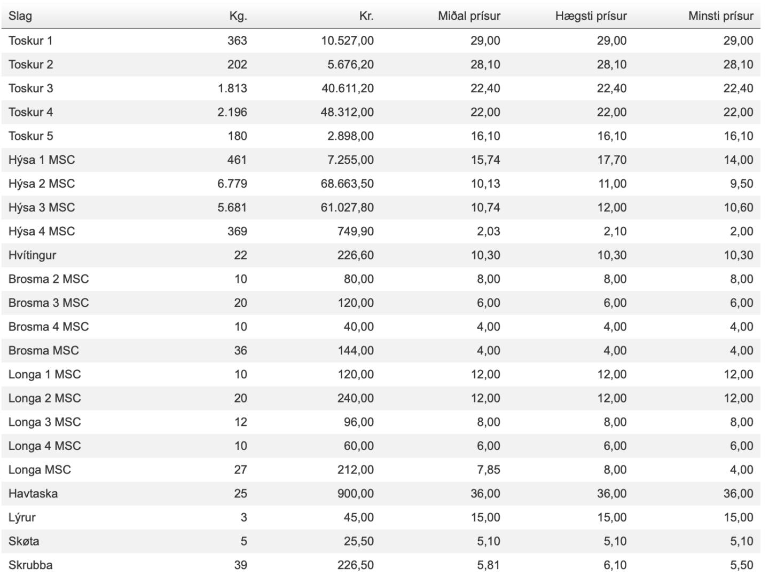Image resolution: width=769 pixels, height=585 pixels.
Task: Click the Skøta row label
Action: click(x=24, y=541)
